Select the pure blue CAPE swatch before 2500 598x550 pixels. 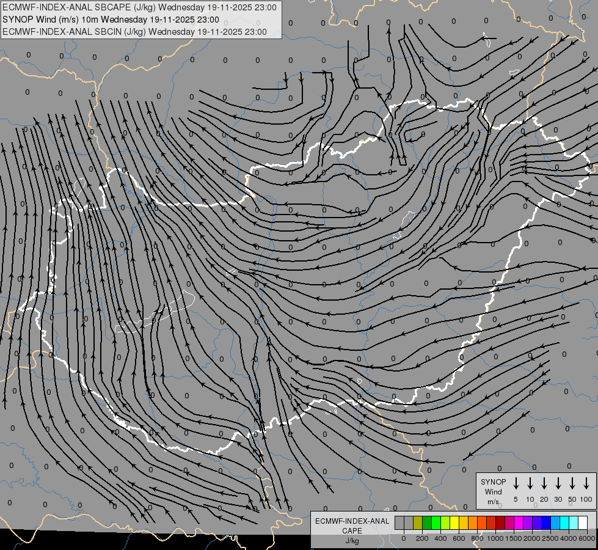[x=545, y=522]
